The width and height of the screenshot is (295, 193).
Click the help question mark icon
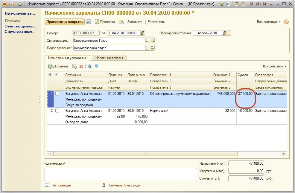286,22
